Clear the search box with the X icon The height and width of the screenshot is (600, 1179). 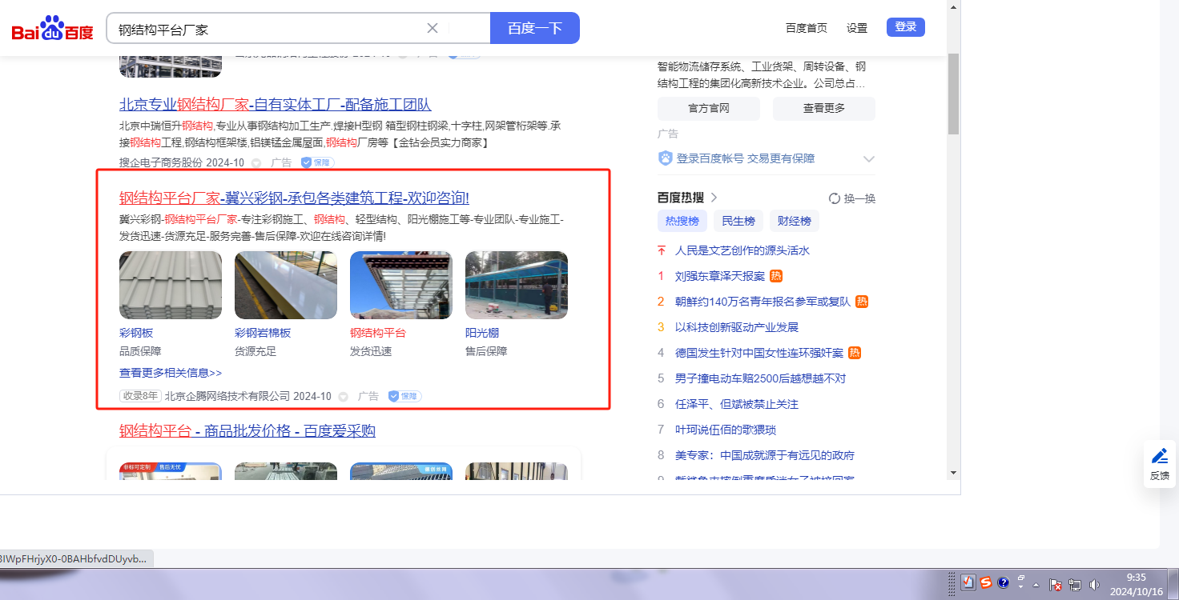pos(433,28)
